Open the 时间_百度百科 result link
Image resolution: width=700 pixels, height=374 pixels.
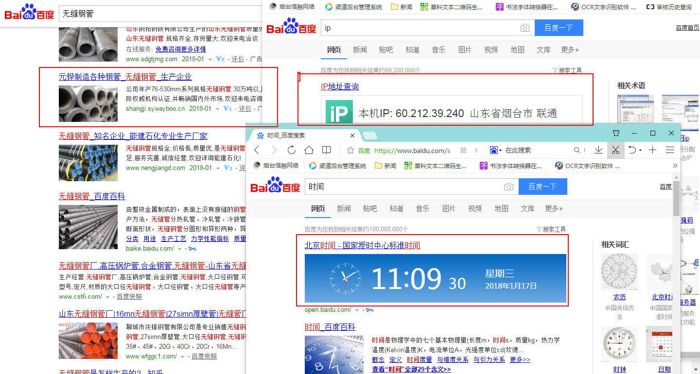pos(330,327)
